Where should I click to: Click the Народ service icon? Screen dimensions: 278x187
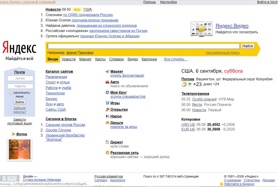tap(107, 116)
